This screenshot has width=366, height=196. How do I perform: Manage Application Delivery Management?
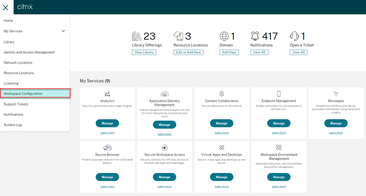[165, 125]
